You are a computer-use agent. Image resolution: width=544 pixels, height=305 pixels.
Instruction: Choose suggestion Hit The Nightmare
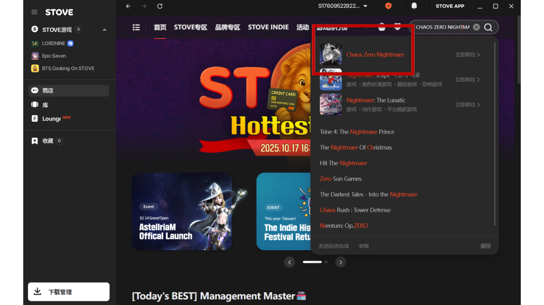343,163
